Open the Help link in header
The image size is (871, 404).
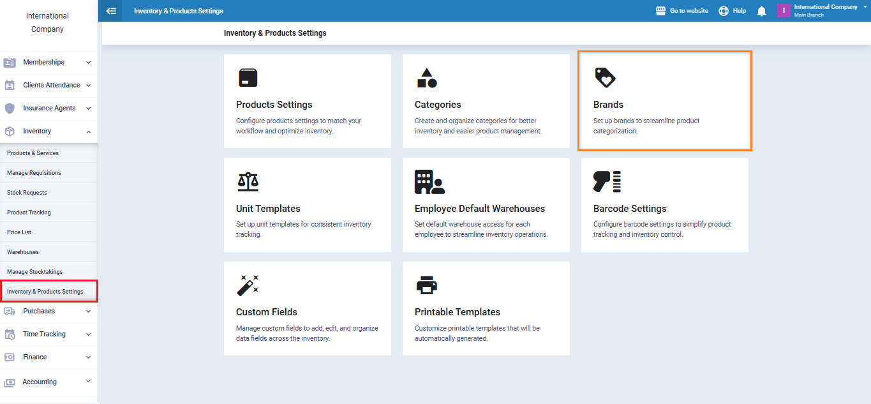tap(733, 11)
